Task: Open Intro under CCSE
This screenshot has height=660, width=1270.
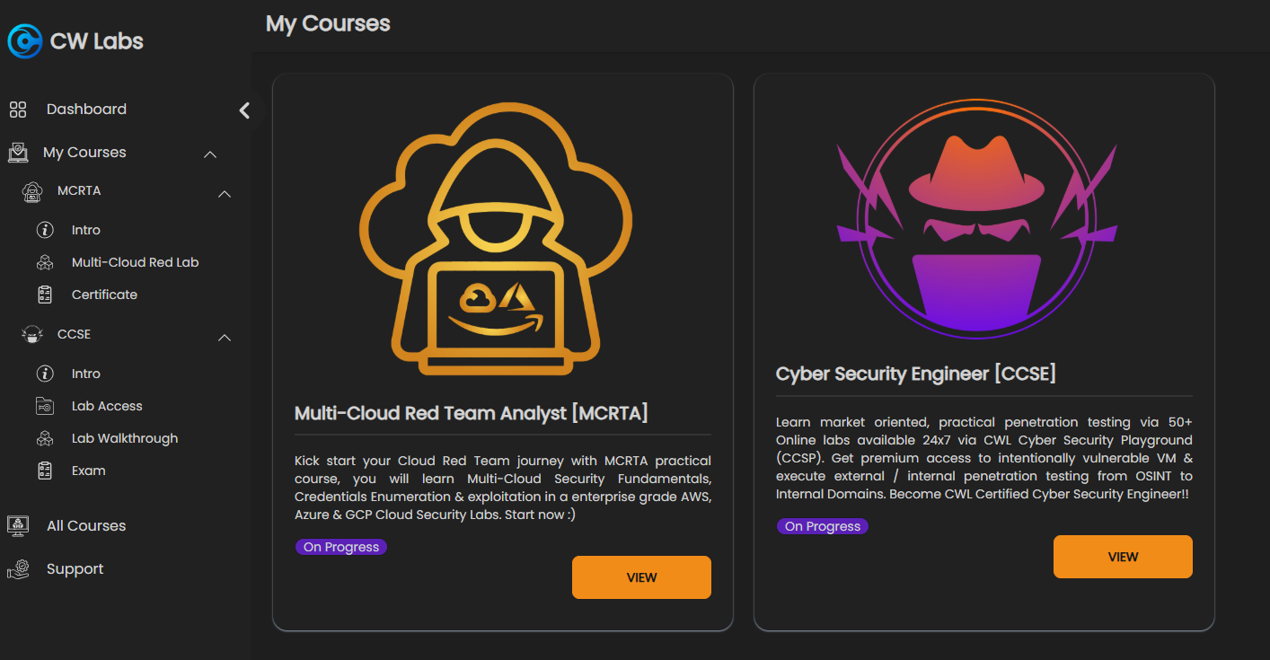Action: (x=86, y=374)
